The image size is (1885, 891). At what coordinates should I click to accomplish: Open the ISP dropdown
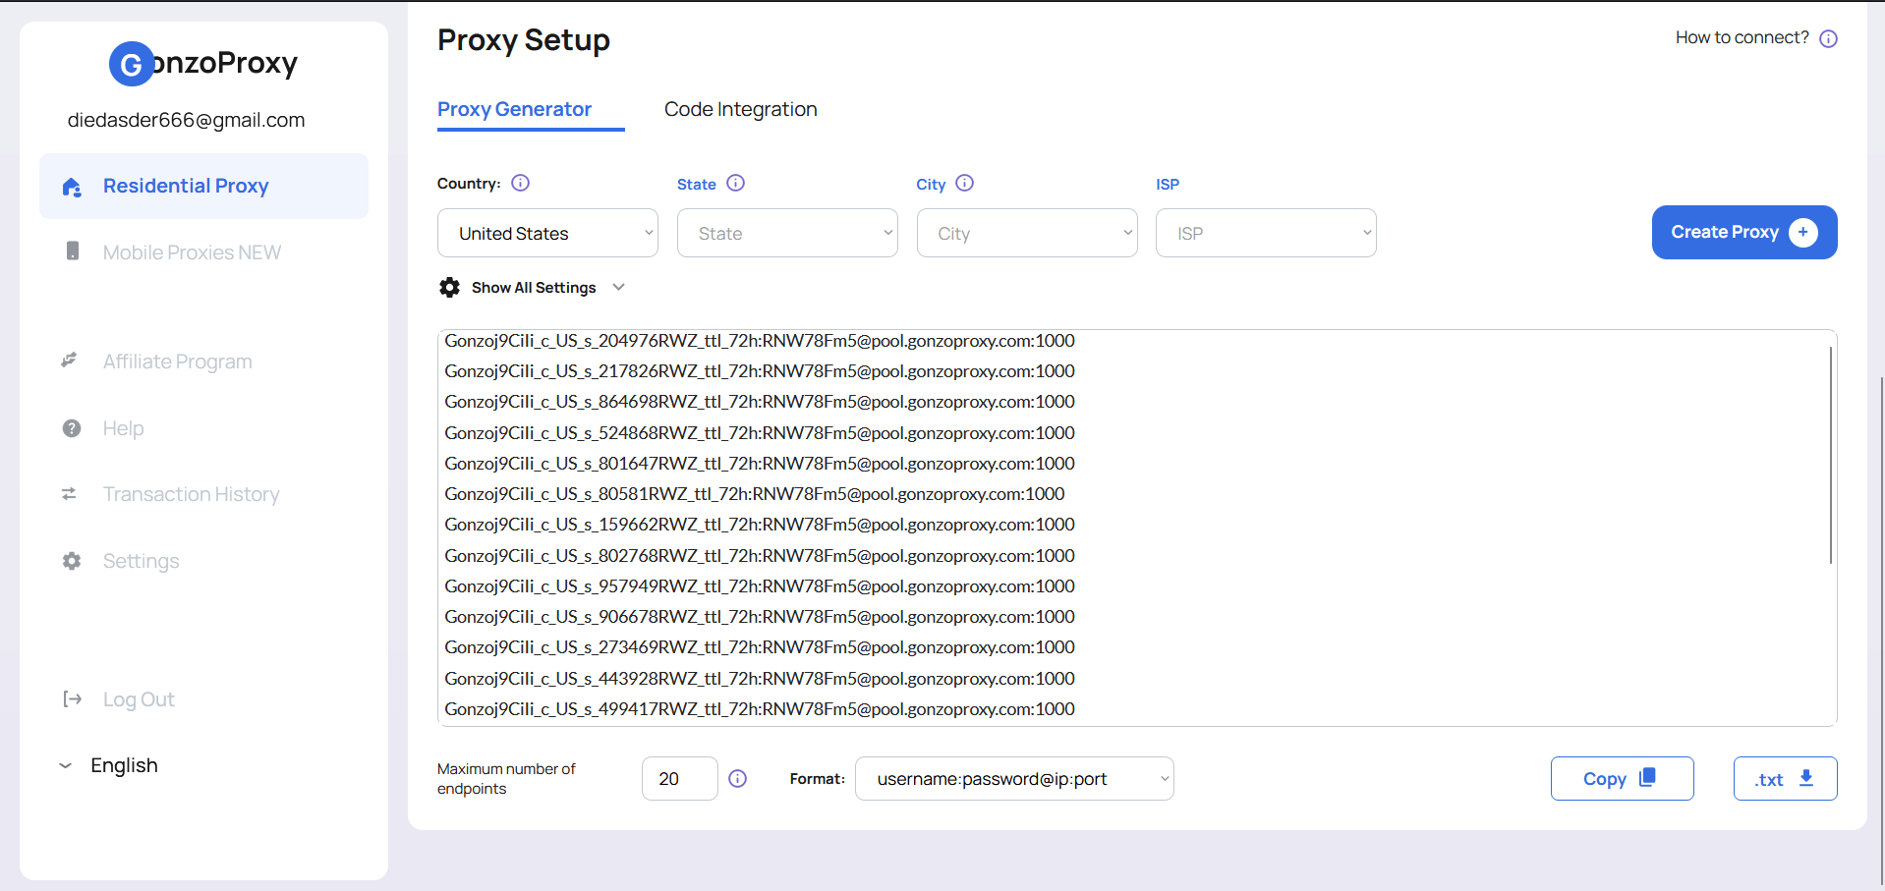[1266, 233]
